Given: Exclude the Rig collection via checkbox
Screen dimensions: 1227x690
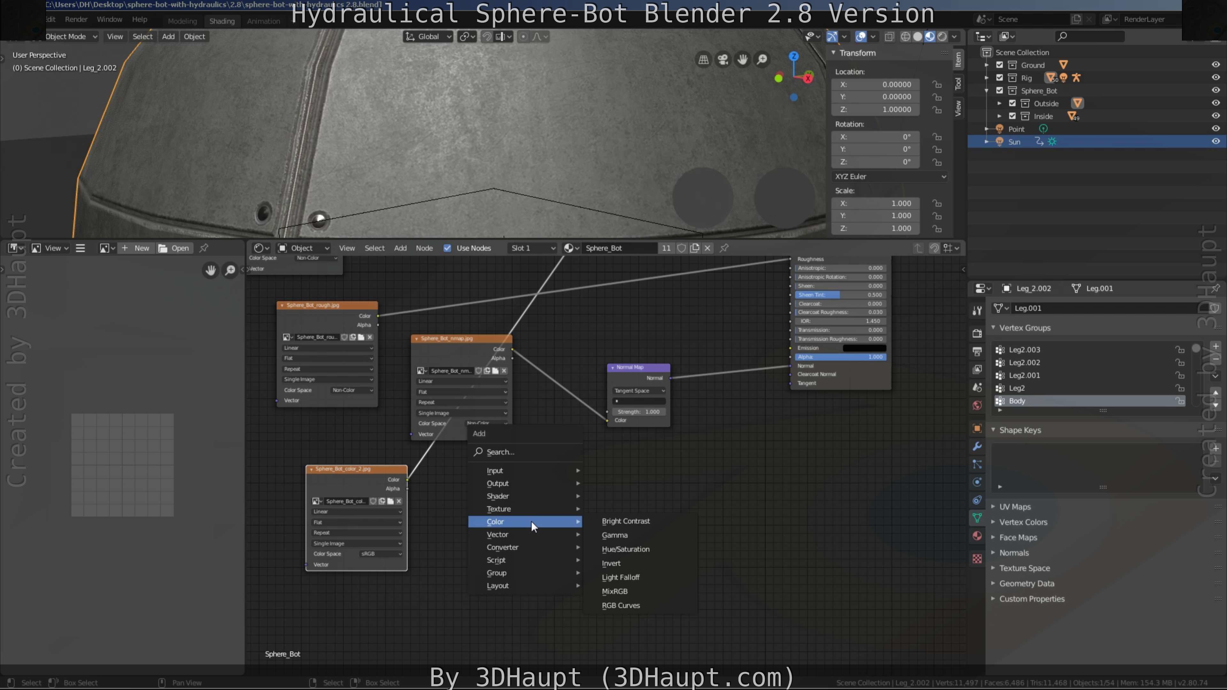Looking at the screenshot, I should (x=999, y=78).
